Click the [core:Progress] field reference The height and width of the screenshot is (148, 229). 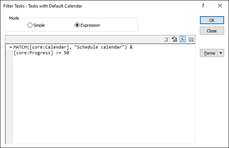(33, 53)
